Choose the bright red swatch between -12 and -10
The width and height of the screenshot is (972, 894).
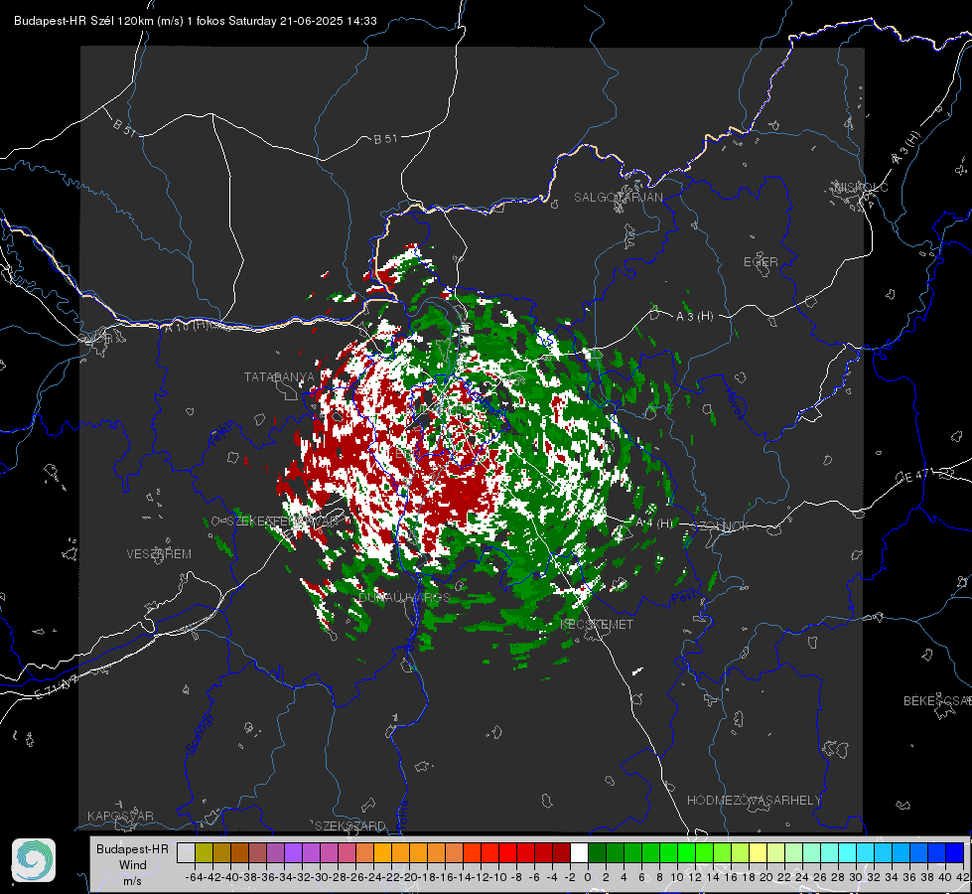coord(489,852)
